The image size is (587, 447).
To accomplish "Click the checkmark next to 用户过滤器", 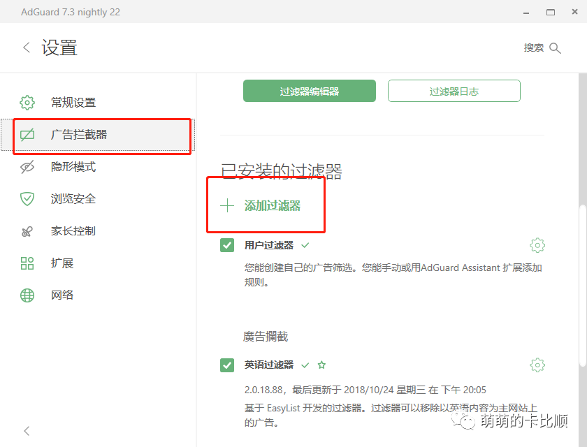I will (305, 245).
